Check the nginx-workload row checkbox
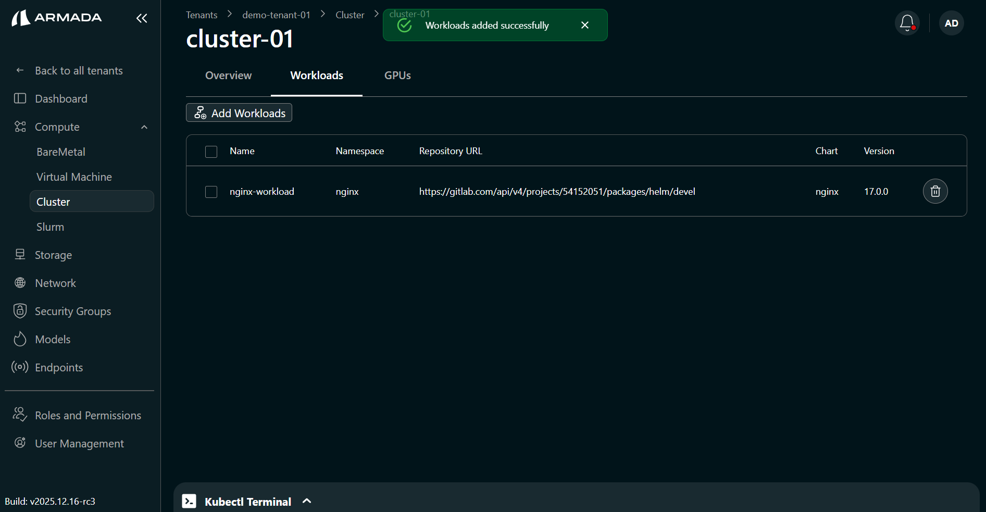The height and width of the screenshot is (512, 986). (x=211, y=192)
